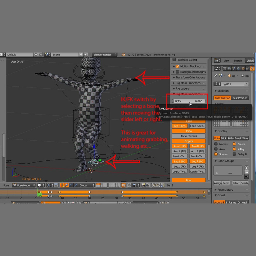Switch to World properties tab
This screenshot has width=256, height=256.
238,68
